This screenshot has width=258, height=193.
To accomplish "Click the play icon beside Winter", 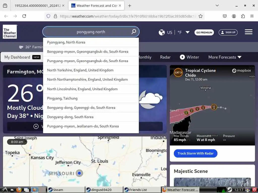I will click(182, 57).
